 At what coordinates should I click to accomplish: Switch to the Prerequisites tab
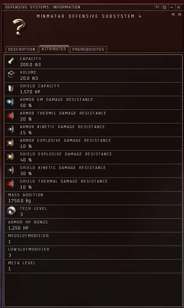[x=88, y=49]
